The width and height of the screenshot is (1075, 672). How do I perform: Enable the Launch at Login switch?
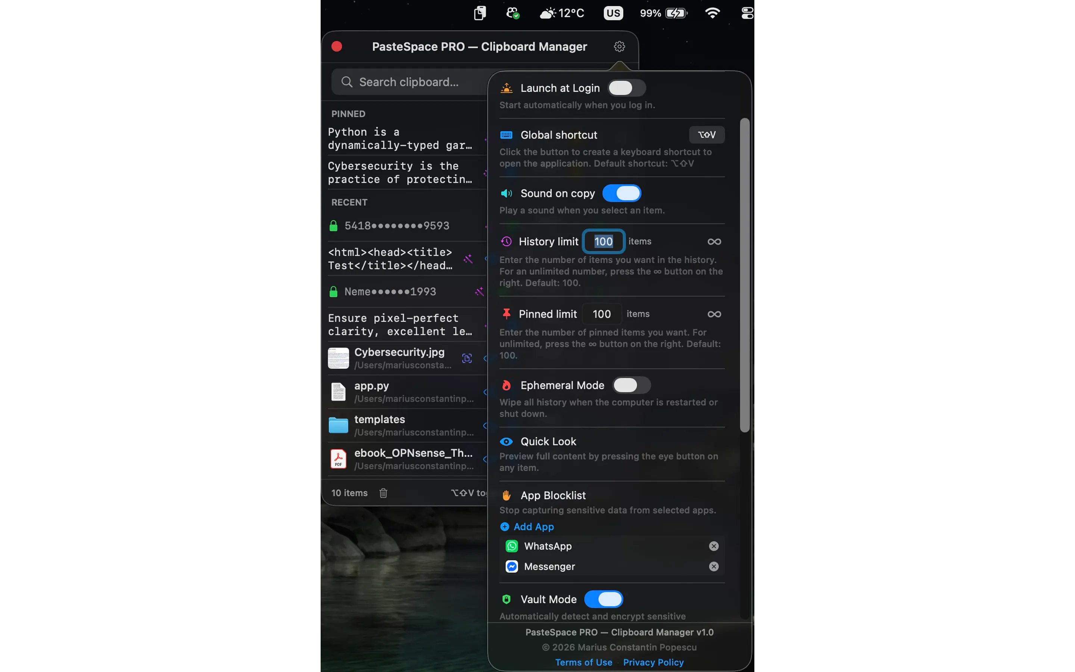pos(627,88)
